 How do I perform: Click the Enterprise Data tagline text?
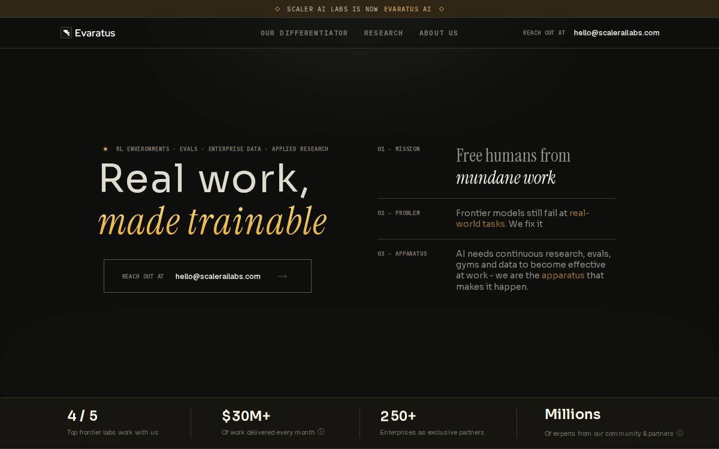[x=235, y=149]
